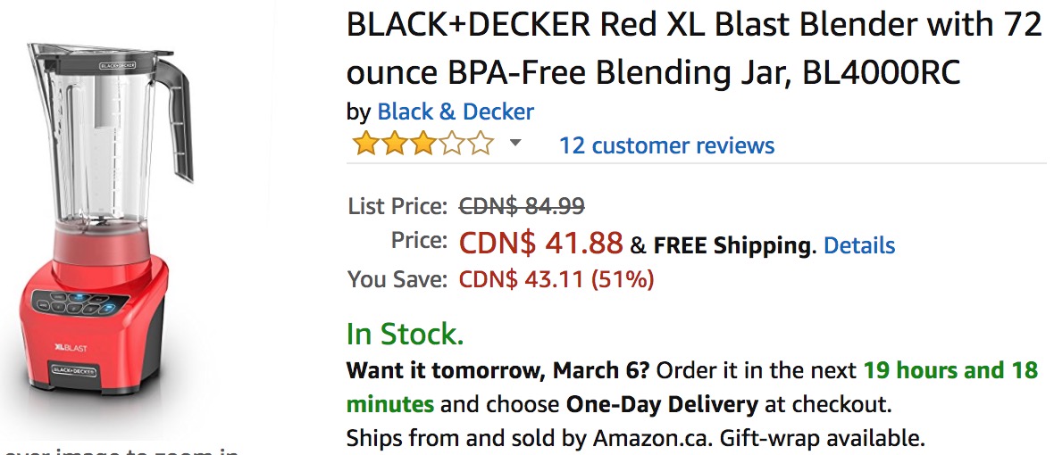Click the BLACK+DECKER Red XL Blast Blender title
Viewport: 1054px width, 455px height.
694,48
